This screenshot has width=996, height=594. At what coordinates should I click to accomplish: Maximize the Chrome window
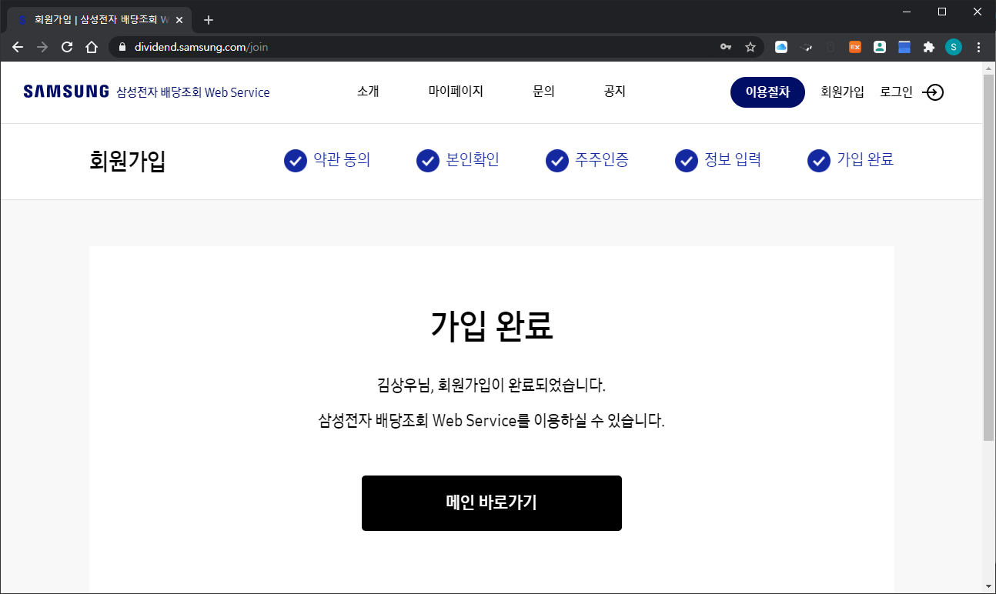(942, 12)
